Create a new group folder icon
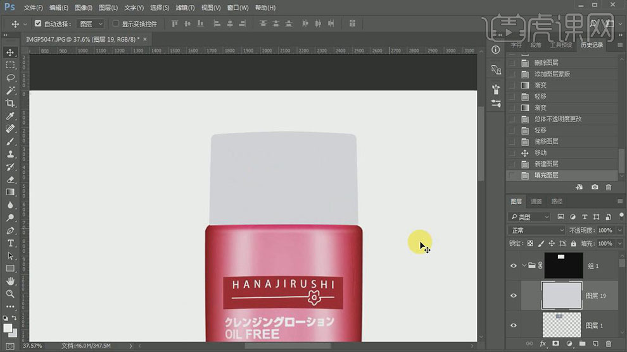The width and height of the screenshot is (627, 352). pos(582,343)
